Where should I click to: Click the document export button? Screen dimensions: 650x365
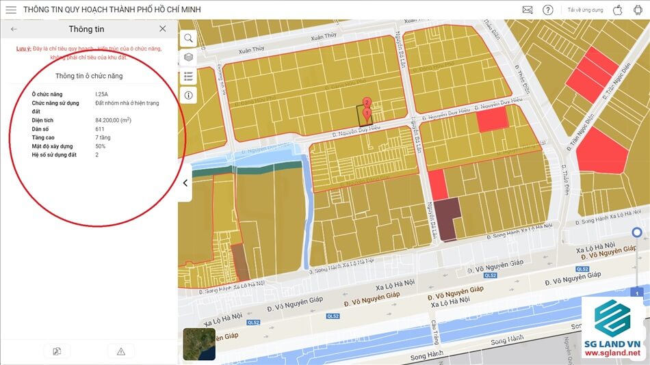[x=57, y=351]
